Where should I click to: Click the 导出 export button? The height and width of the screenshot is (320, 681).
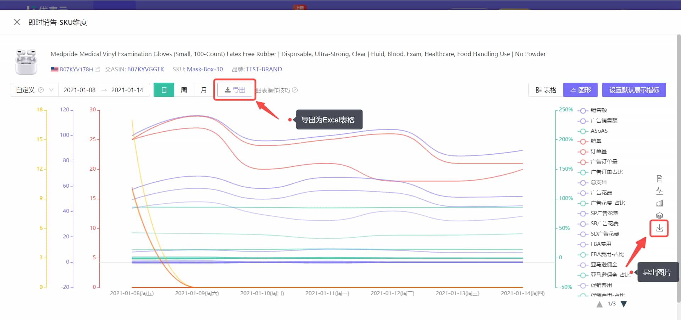(x=235, y=90)
